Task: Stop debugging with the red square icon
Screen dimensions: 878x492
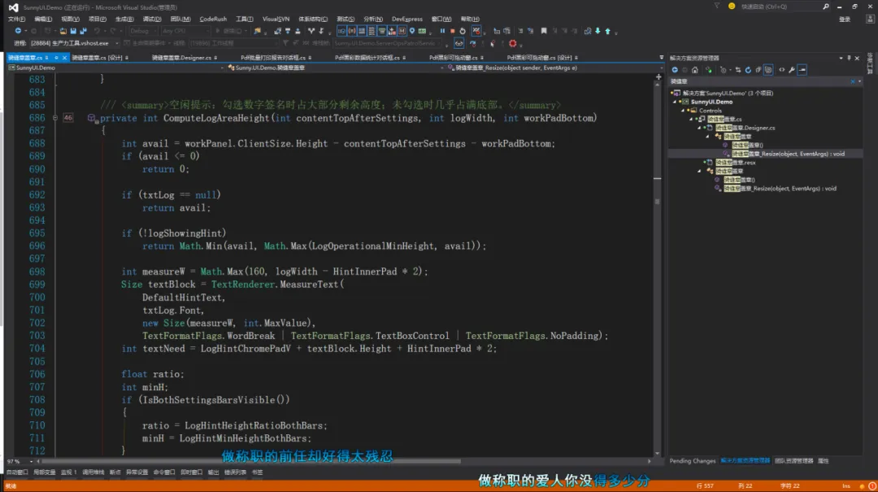Action: click(x=453, y=31)
